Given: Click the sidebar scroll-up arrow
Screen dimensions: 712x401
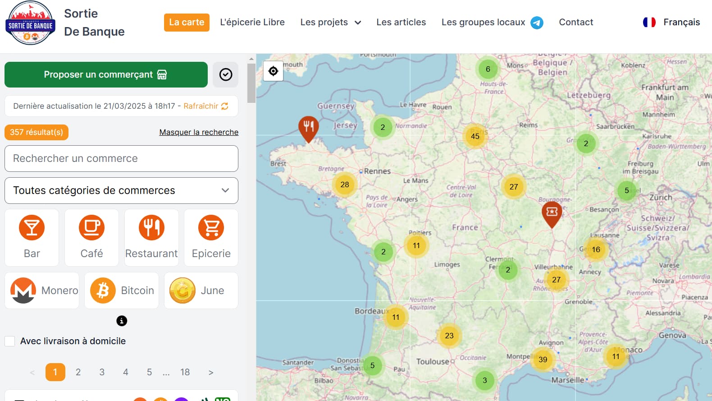Looking at the screenshot, I should coord(251,59).
